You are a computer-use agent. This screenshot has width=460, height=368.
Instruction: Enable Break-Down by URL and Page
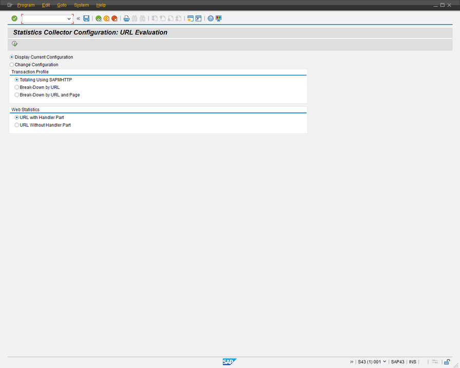pyautogui.click(x=16, y=94)
